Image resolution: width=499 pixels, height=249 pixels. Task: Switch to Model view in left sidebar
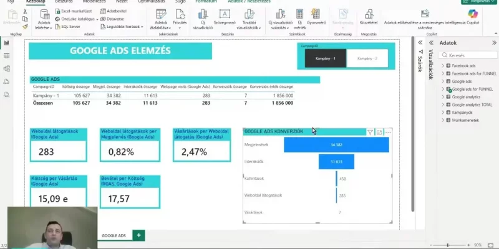[x=7, y=68]
